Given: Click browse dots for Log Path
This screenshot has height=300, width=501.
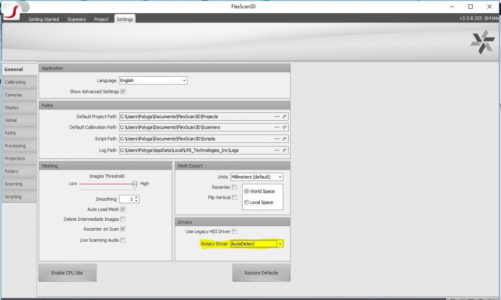Looking at the screenshot, I should tap(277, 150).
